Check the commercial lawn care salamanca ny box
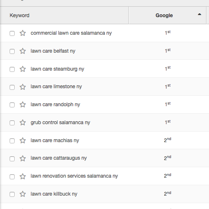This screenshot has width=209, height=209. pyautogui.click(x=12, y=33)
